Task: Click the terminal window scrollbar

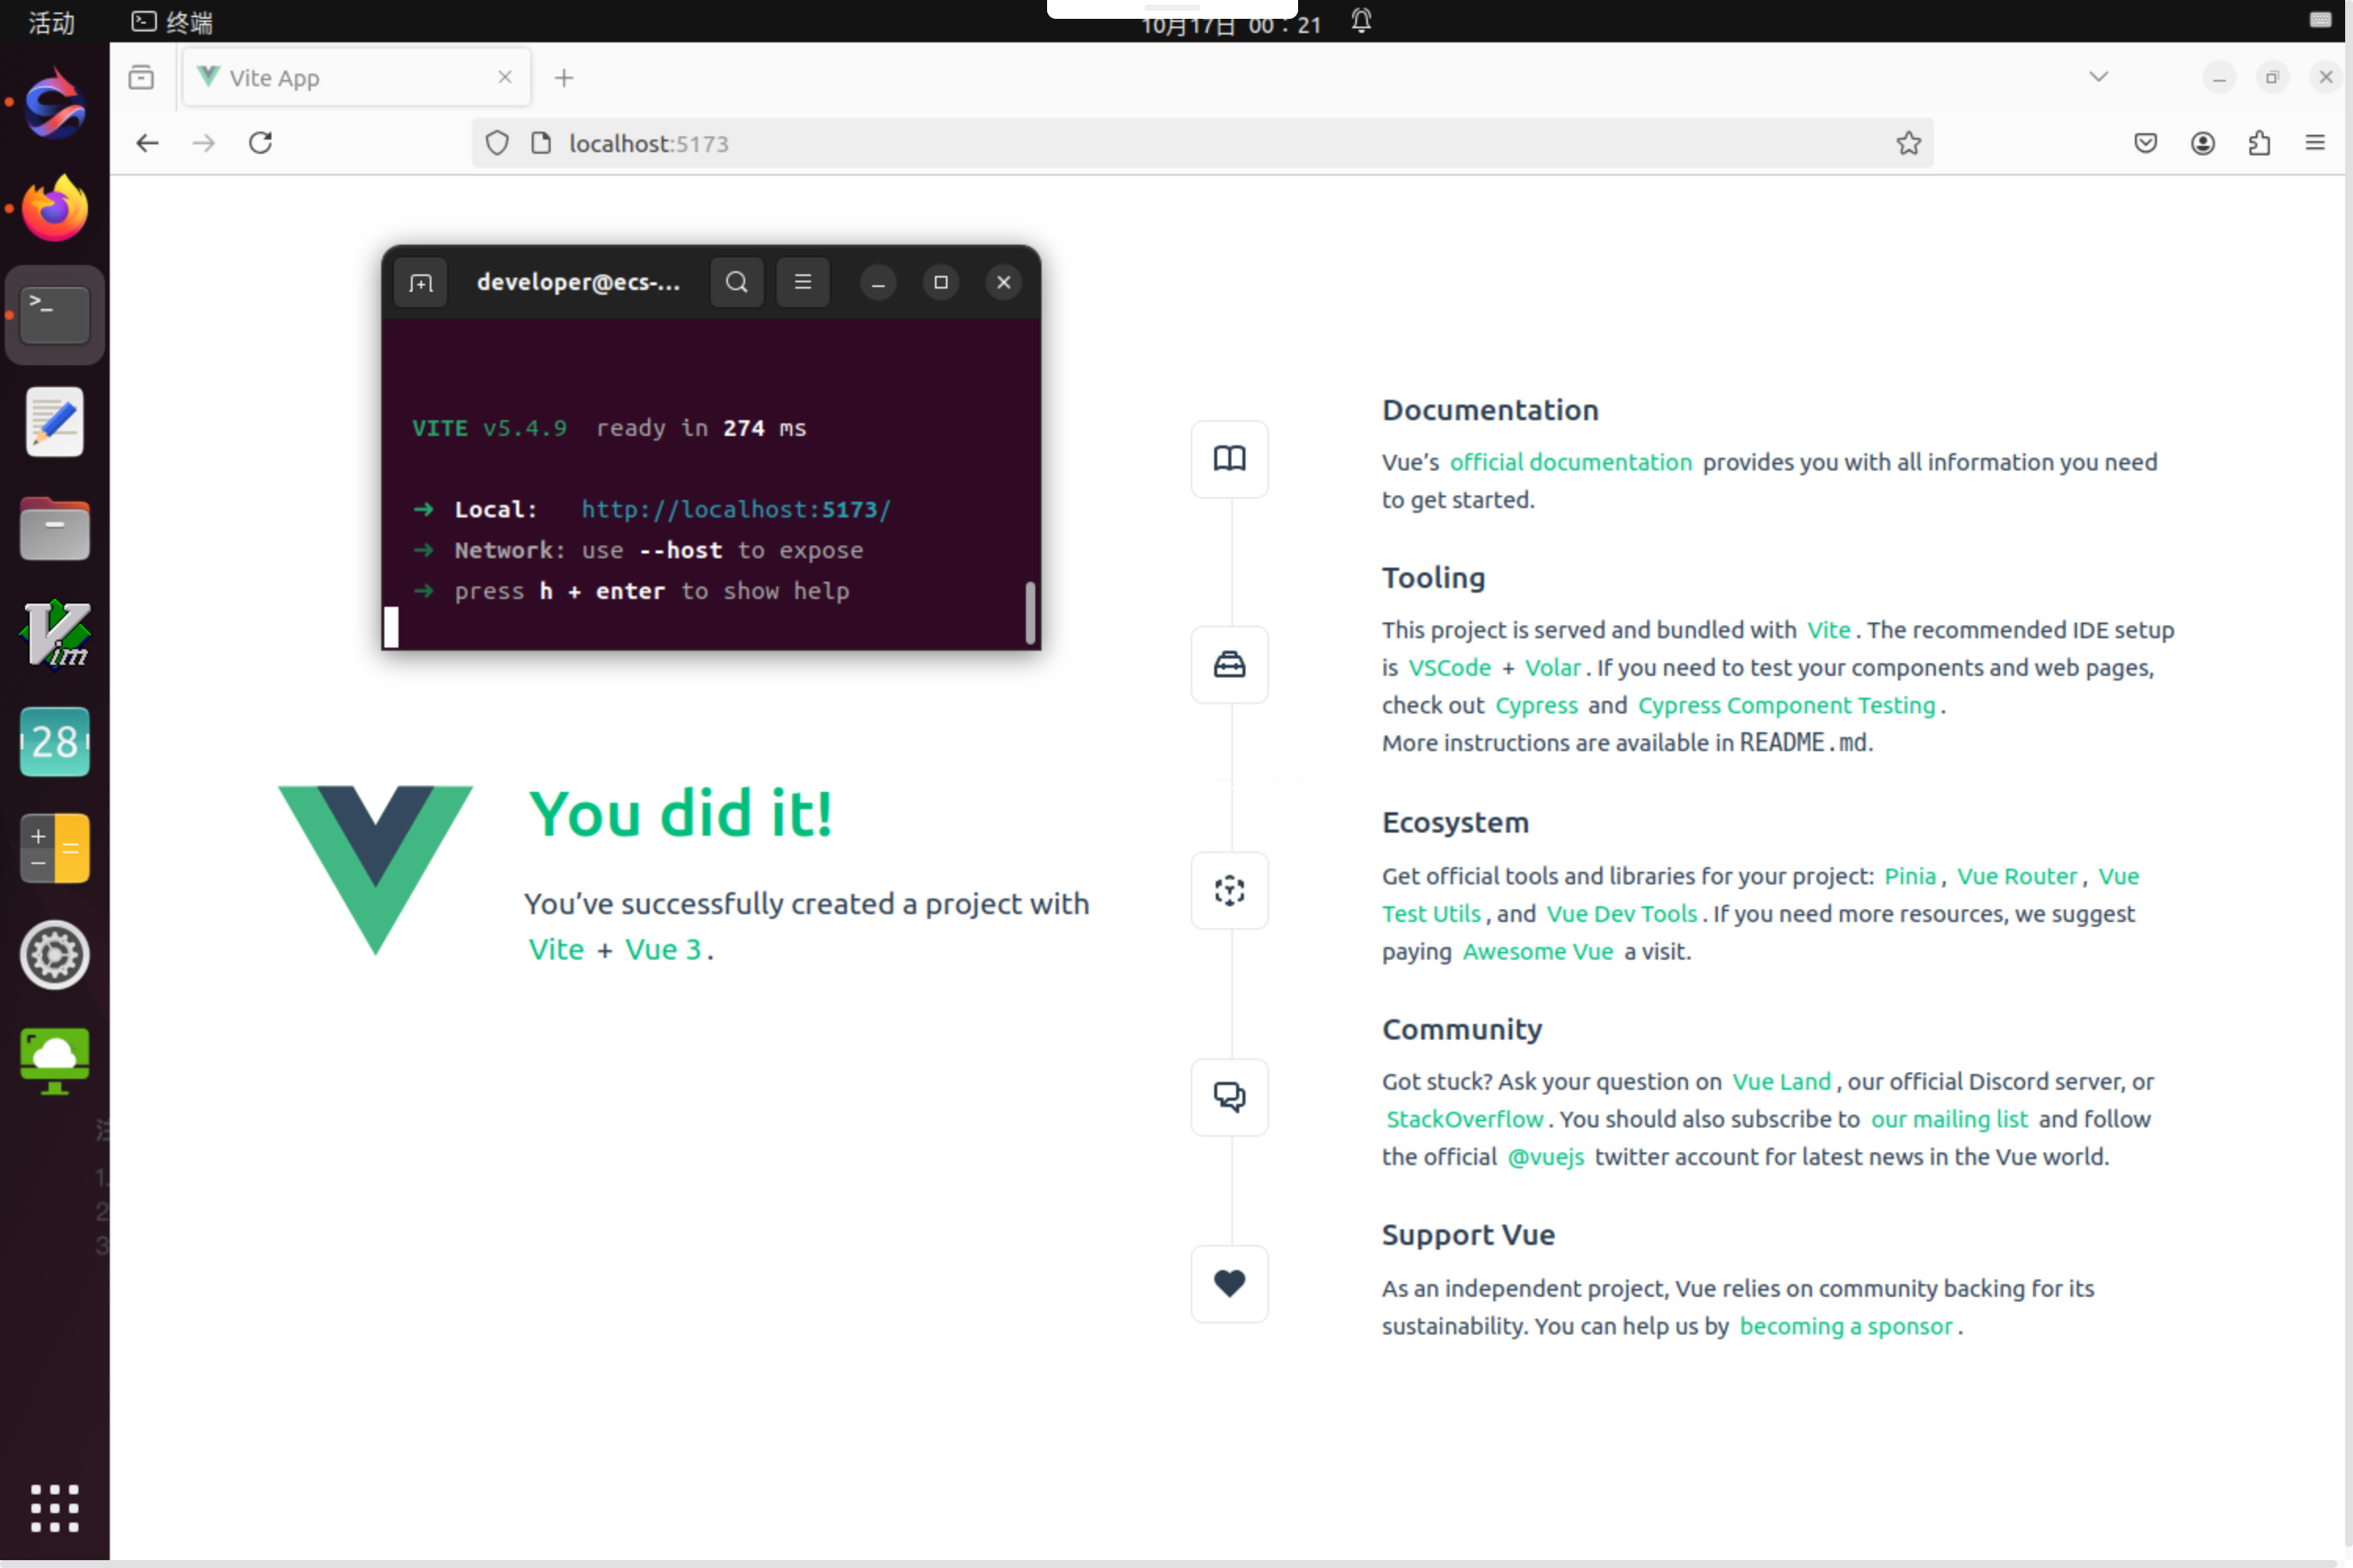Action: coord(1029,612)
